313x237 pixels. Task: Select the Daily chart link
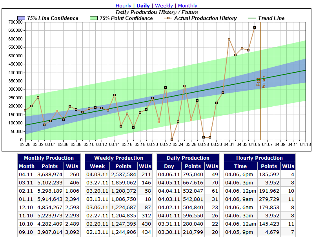143,5
